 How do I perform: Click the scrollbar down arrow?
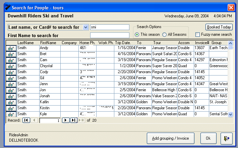click(230, 114)
